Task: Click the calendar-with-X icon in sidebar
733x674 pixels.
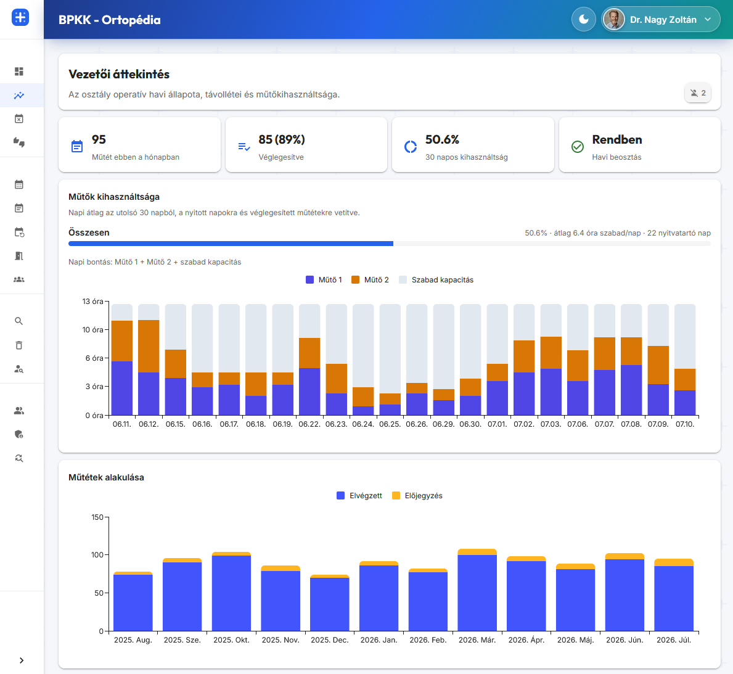Action: pos(18,119)
